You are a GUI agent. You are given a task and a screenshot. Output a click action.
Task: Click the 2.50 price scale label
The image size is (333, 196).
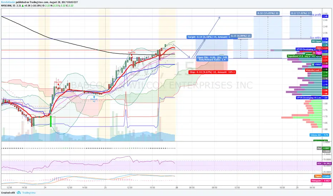(325, 14)
